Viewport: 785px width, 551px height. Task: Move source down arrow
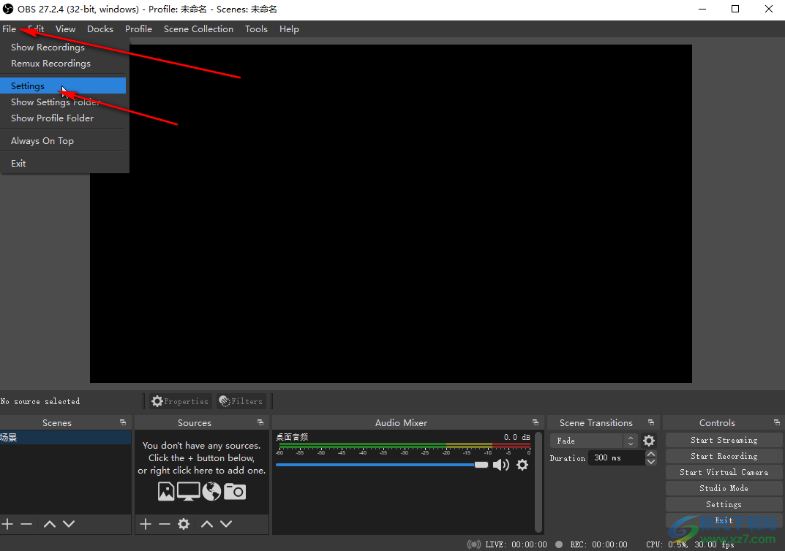pos(226,524)
